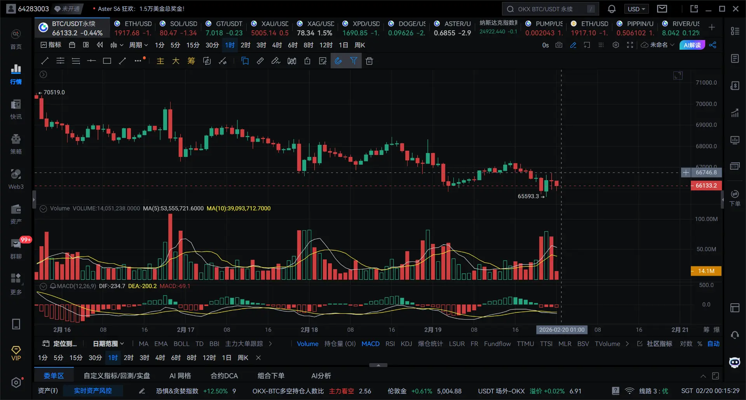746x400 pixels.
Task: Collapse the Volume panel circle toggle
Action: (44, 209)
